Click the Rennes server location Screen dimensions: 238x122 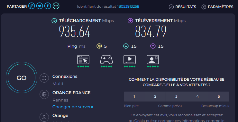click(x=60, y=100)
